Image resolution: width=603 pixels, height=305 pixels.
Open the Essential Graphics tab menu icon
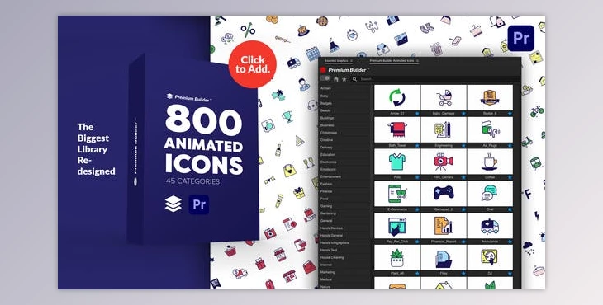click(352, 61)
